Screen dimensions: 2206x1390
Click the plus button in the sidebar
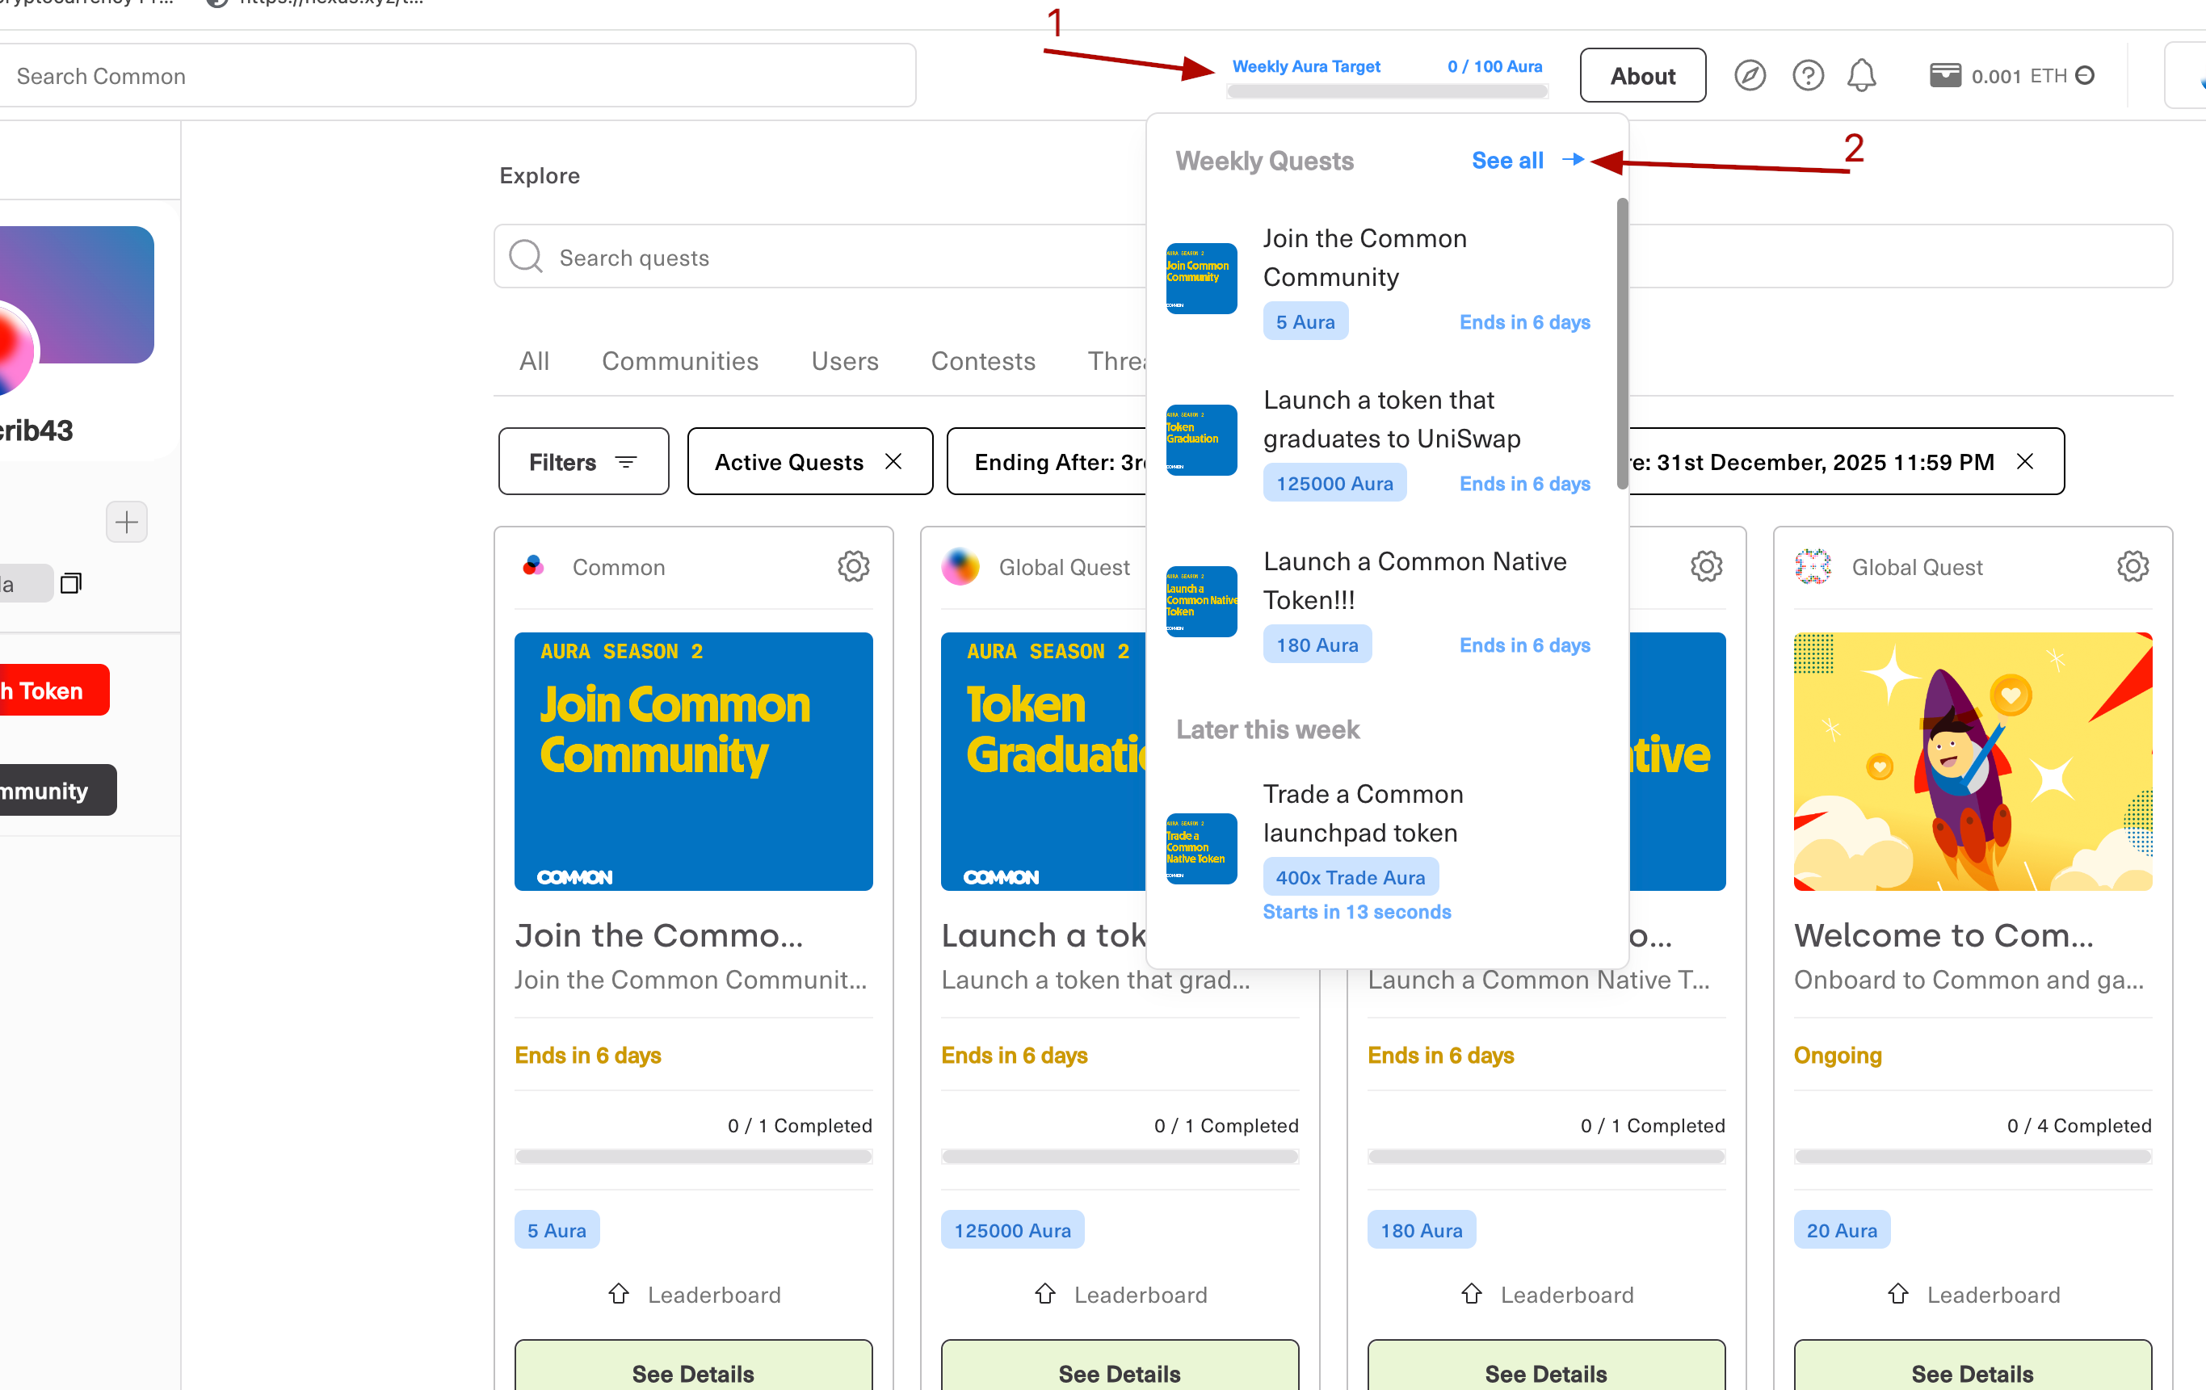tap(127, 523)
